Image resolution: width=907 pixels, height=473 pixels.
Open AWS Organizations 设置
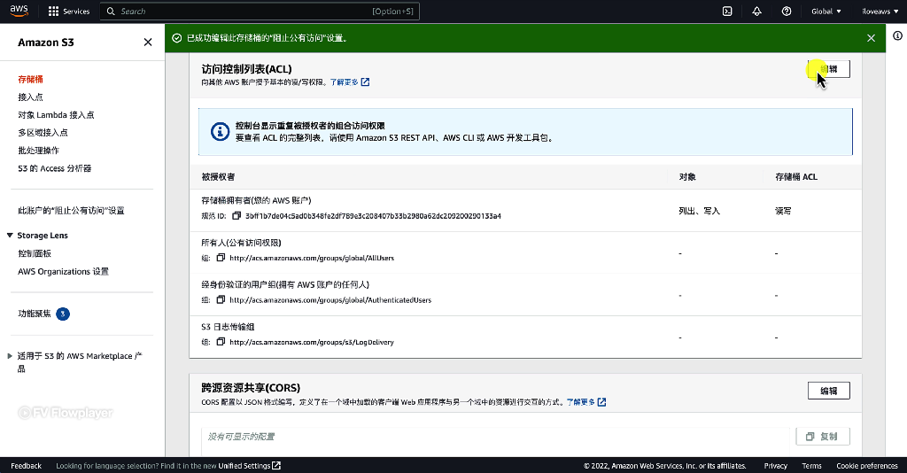(63, 271)
